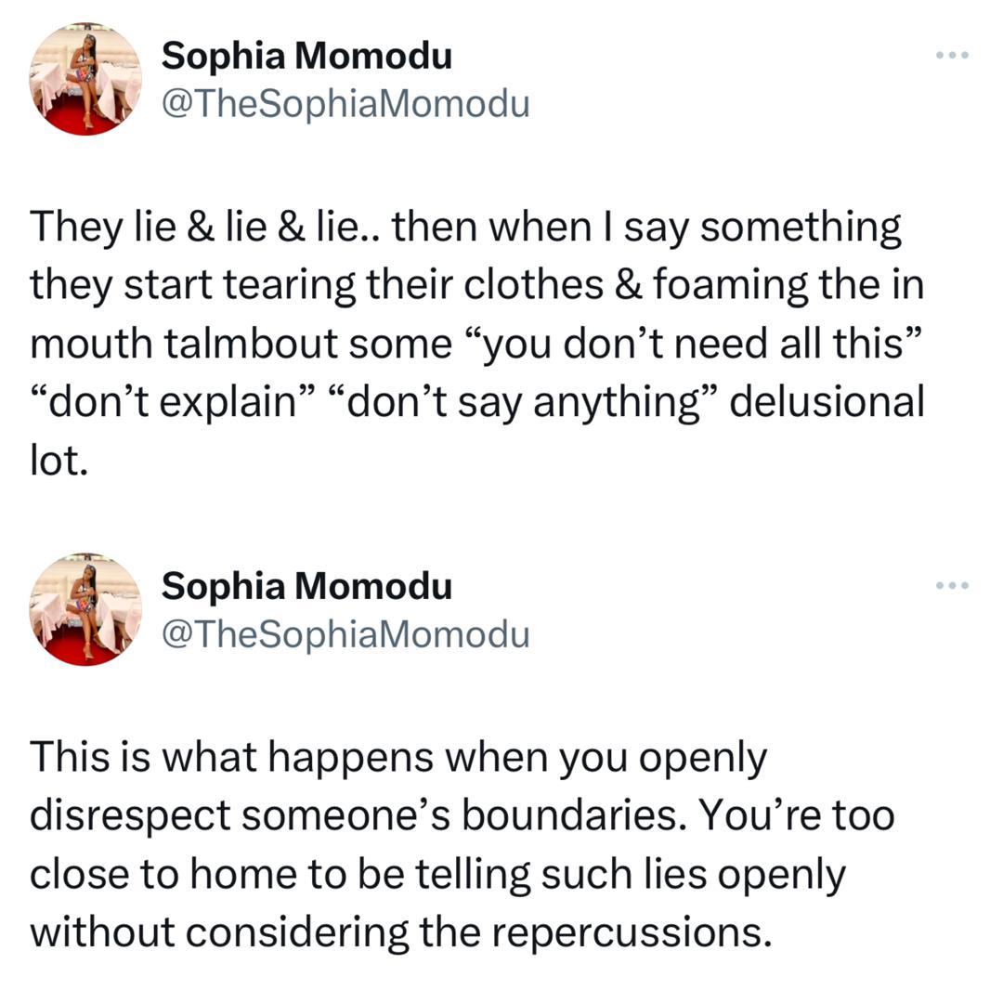Open the Sophia Momodu name above the "They lie" tweet

click(x=306, y=57)
